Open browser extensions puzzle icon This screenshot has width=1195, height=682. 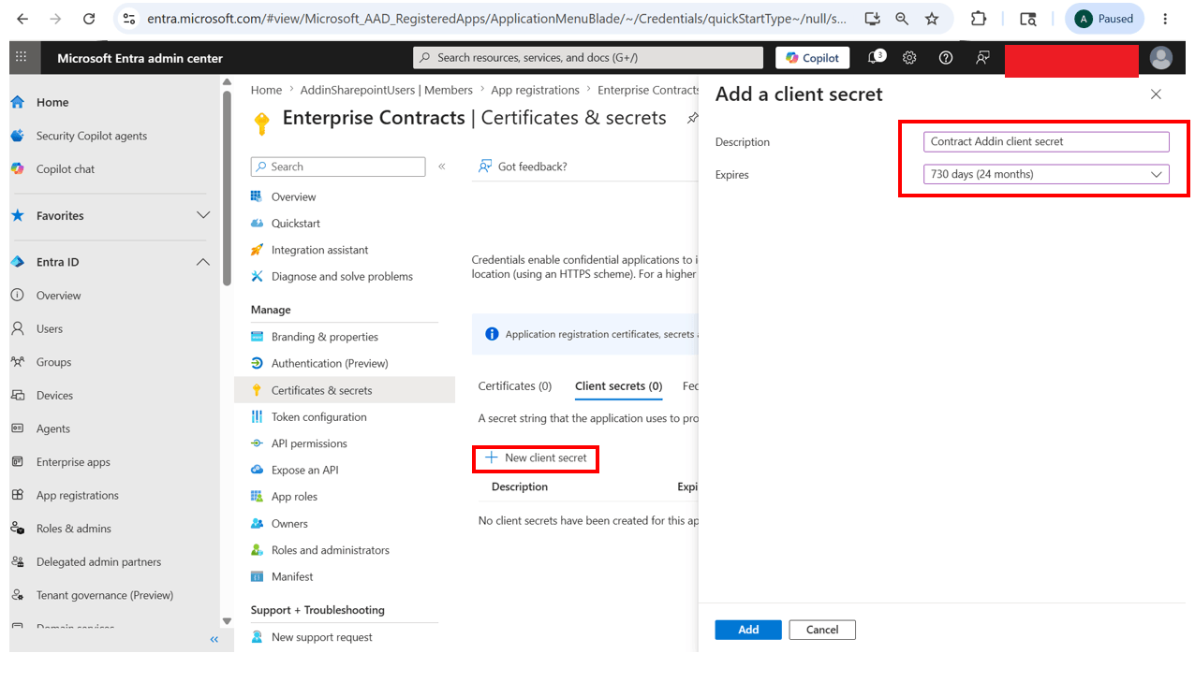979,19
